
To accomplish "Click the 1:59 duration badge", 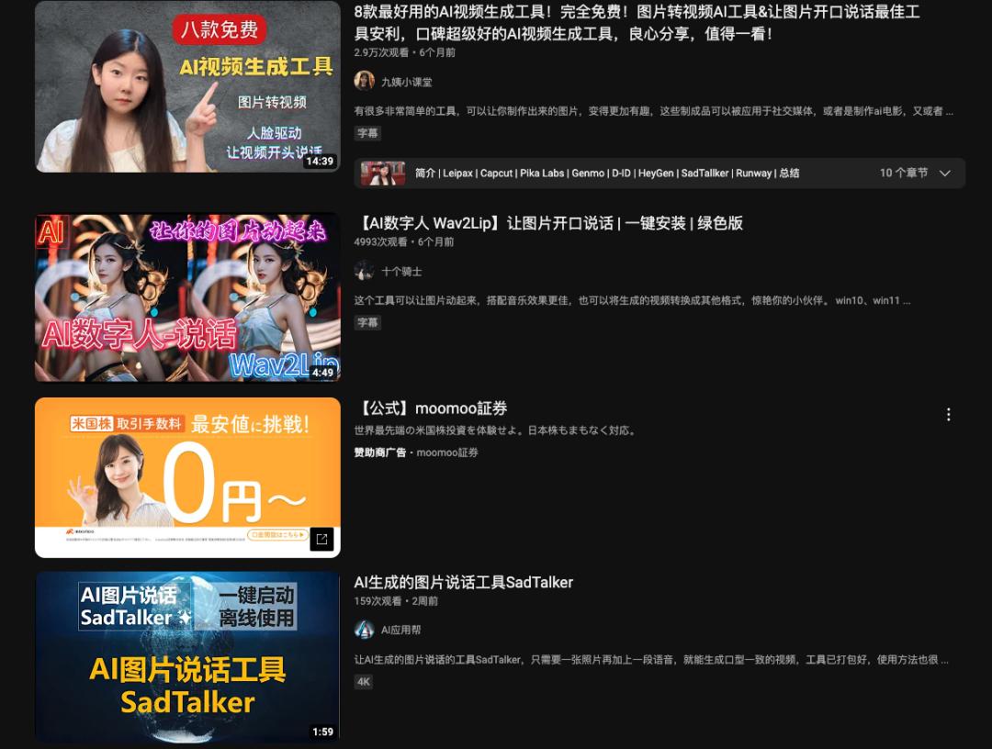I will pos(322,732).
